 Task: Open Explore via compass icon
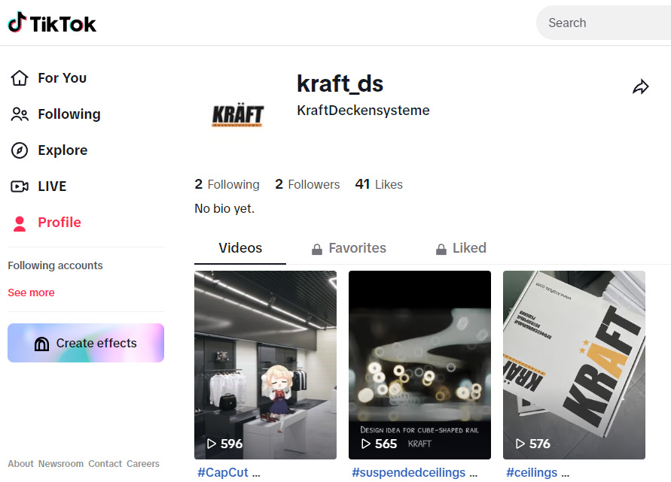pyautogui.click(x=20, y=150)
